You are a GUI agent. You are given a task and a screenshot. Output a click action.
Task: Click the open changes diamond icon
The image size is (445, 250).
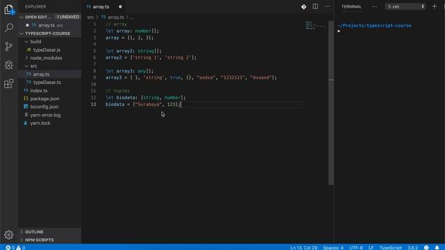pyautogui.click(x=303, y=6)
